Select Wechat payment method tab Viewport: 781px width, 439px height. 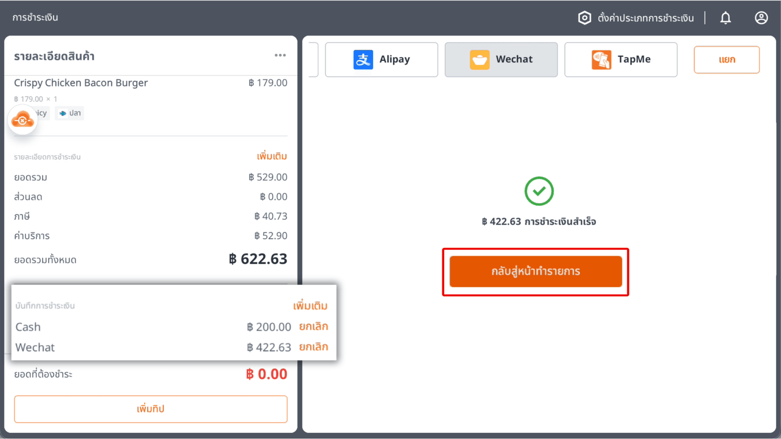pos(501,60)
